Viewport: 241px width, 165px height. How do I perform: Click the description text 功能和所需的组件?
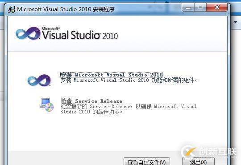tap(175, 80)
